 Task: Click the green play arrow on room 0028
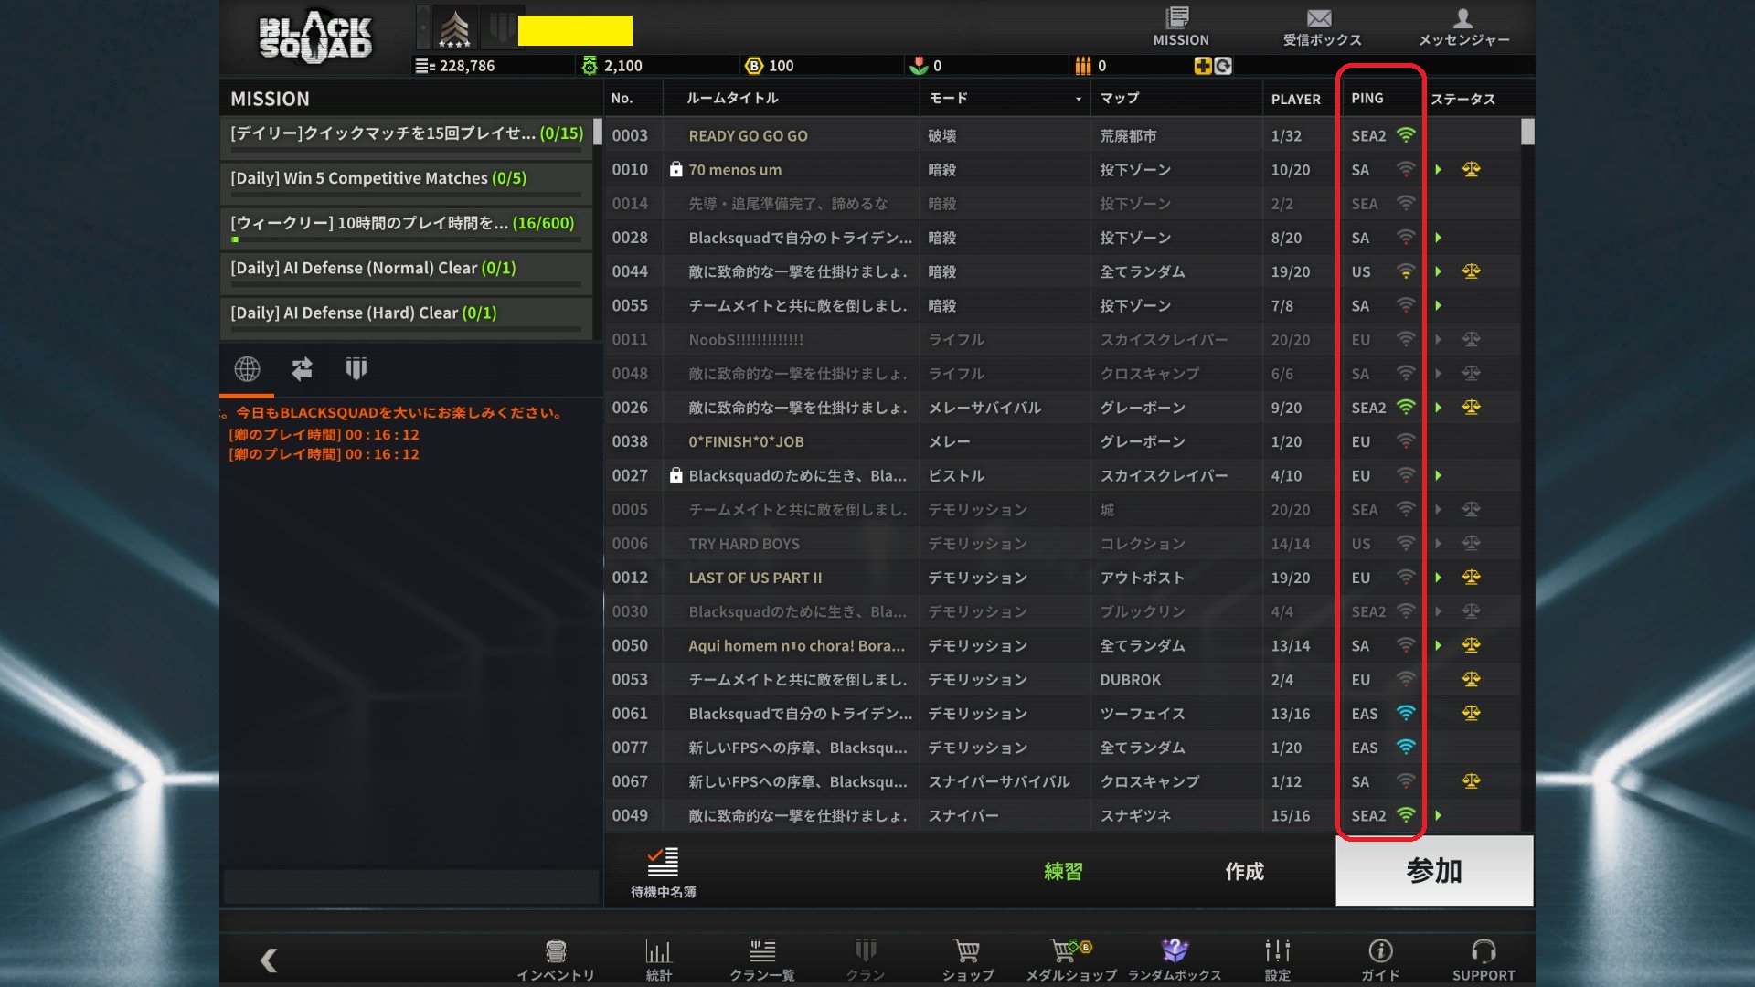coord(1438,238)
